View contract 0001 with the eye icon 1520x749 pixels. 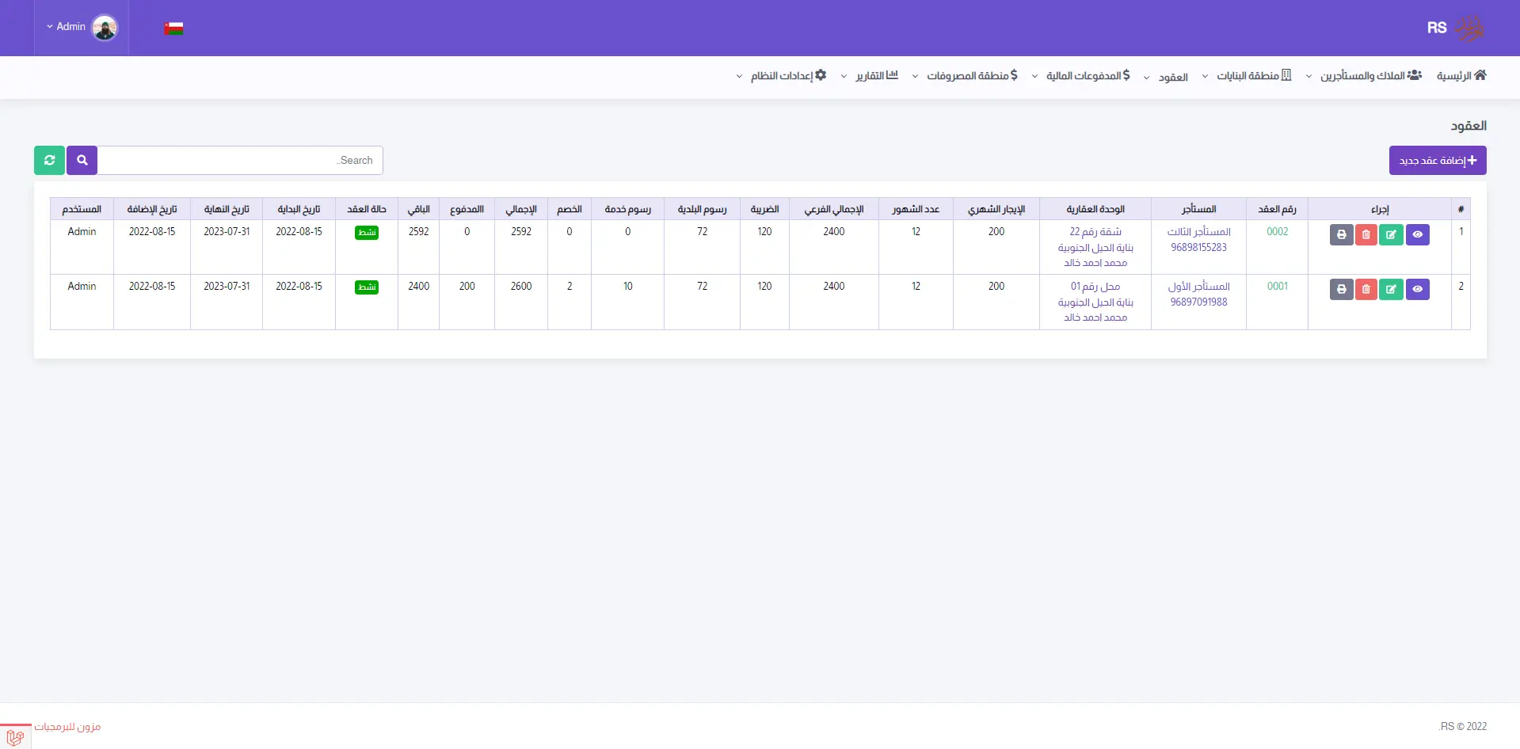(1417, 290)
